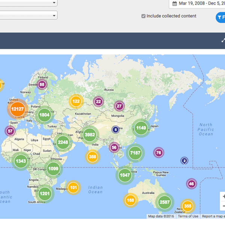Open the upper dropdown menu
This screenshot has width=225, height=225.
coord(29,3)
